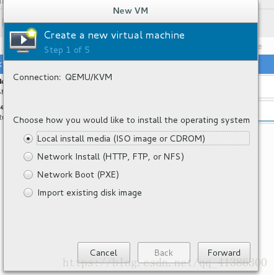Cancel the new VM wizard
Image resolution: width=274 pixels, height=275 pixels.
tap(104, 253)
